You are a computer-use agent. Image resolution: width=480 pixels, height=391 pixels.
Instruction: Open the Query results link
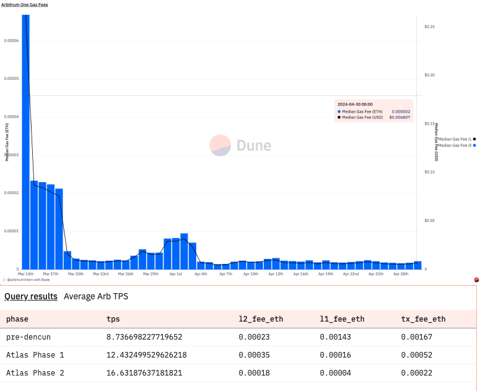pyautogui.click(x=30, y=296)
